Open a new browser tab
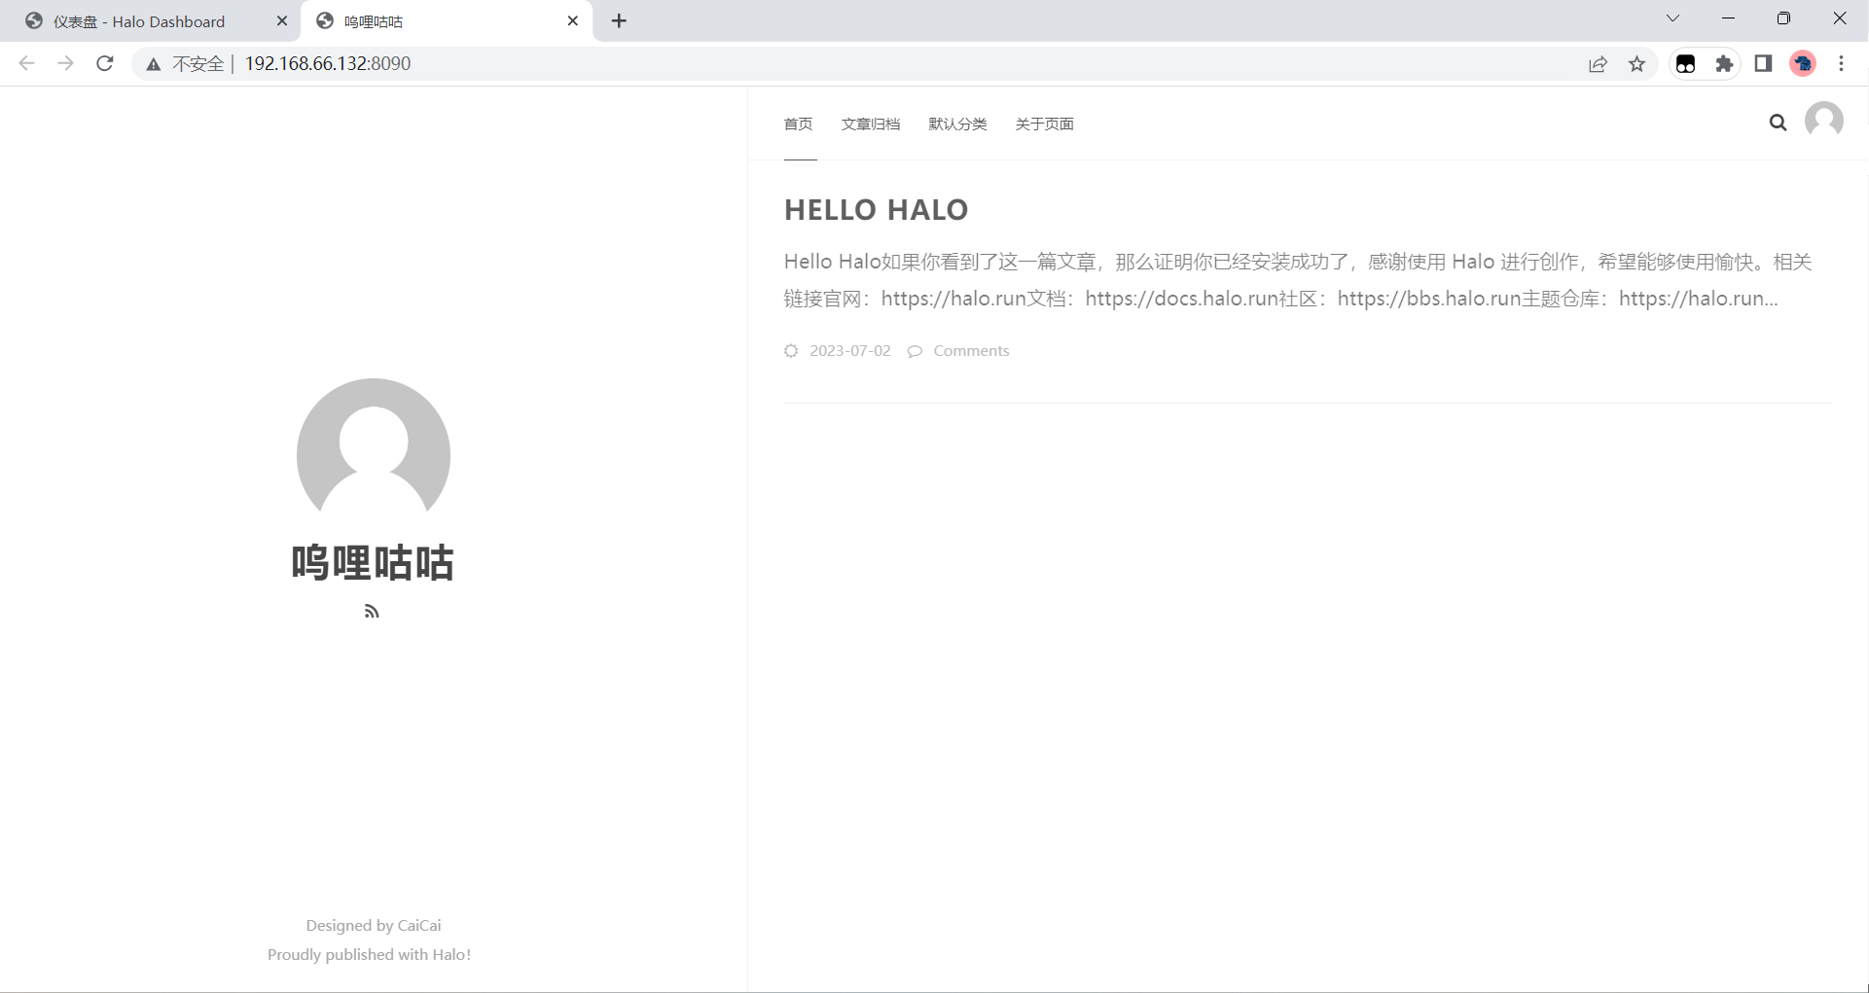 [x=619, y=20]
